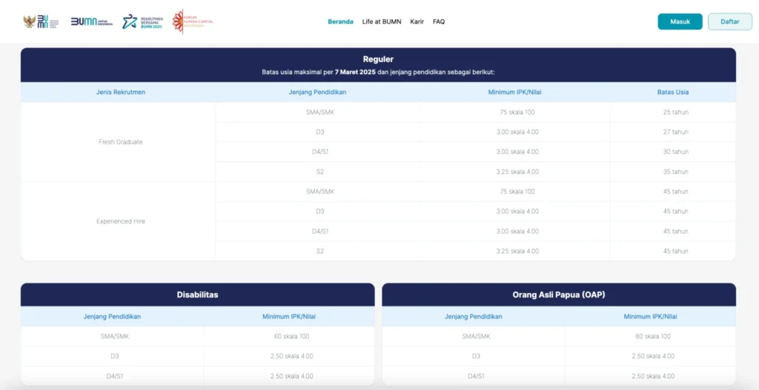Click the Minimum IPK/Nilai header in Reguler table
Viewport: 759px width, 390px height.
tap(514, 93)
